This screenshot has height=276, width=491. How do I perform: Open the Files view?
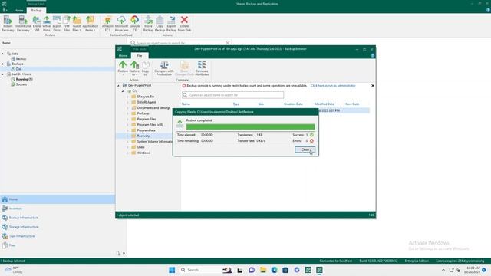(x=58, y=245)
